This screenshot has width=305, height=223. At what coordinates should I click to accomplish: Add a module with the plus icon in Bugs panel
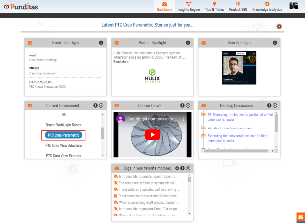point(177,168)
